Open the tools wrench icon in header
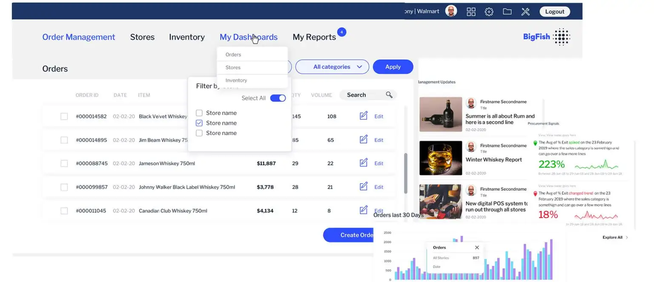This screenshot has height=282, width=654. (x=525, y=12)
